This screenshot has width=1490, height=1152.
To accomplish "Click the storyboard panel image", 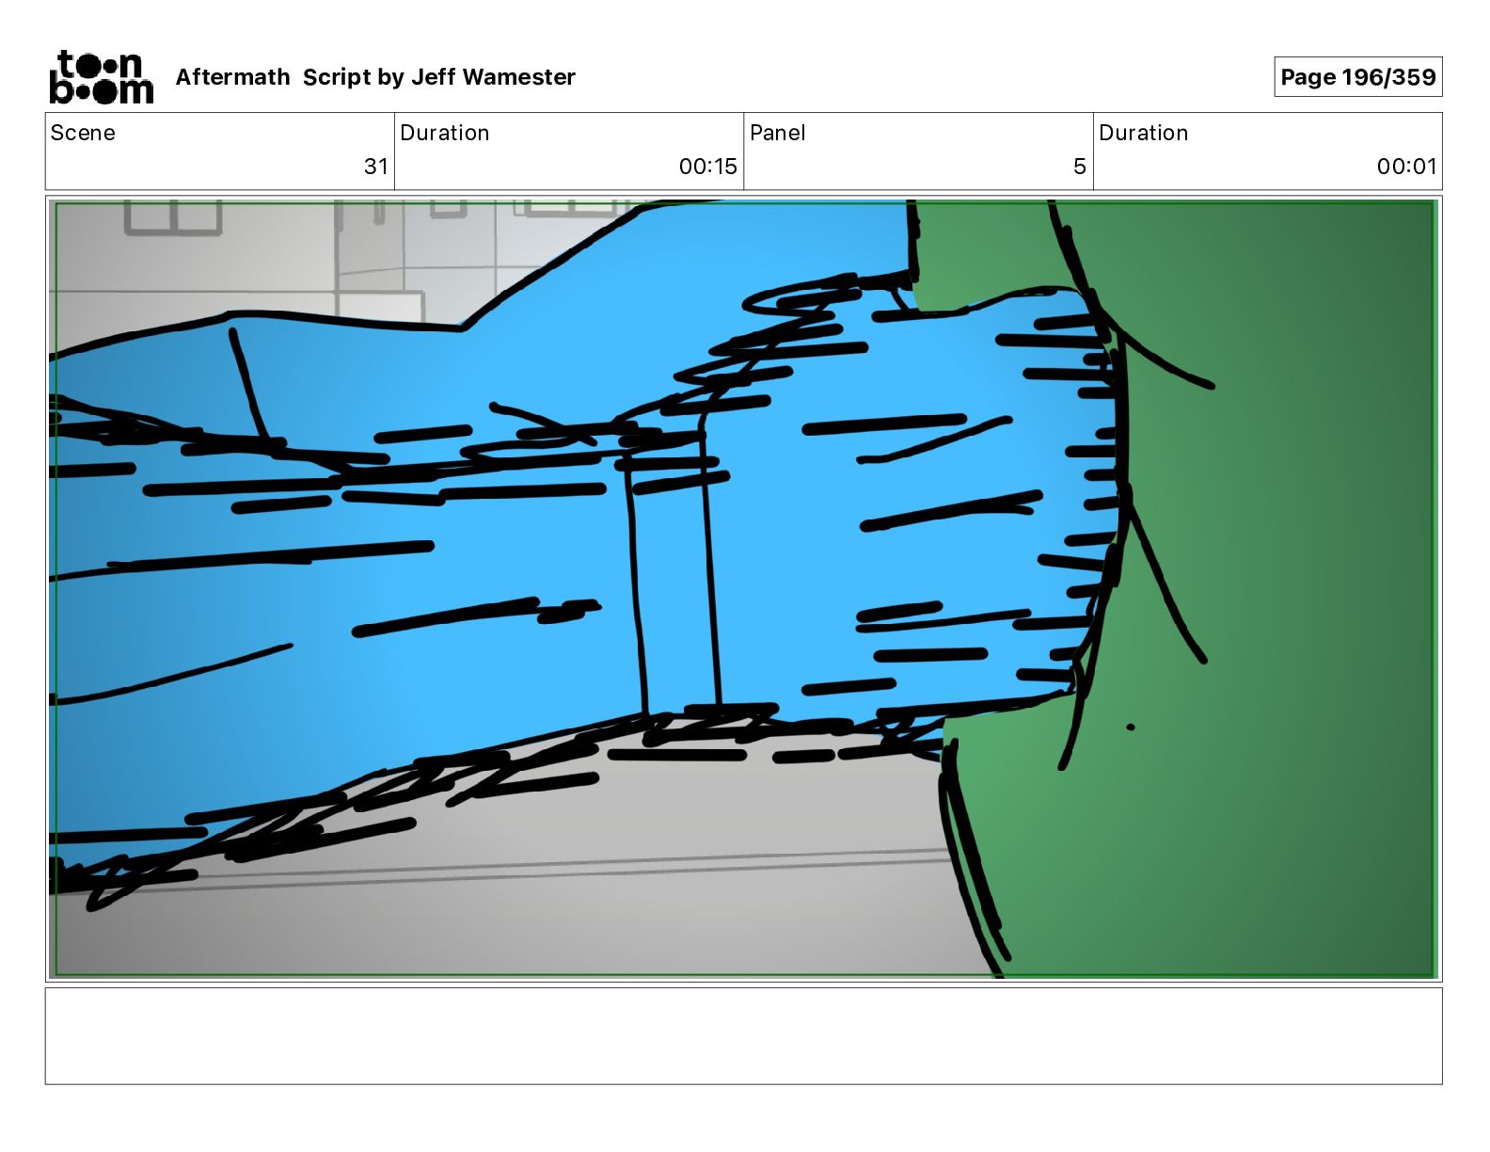I will (x=743, y=589).
